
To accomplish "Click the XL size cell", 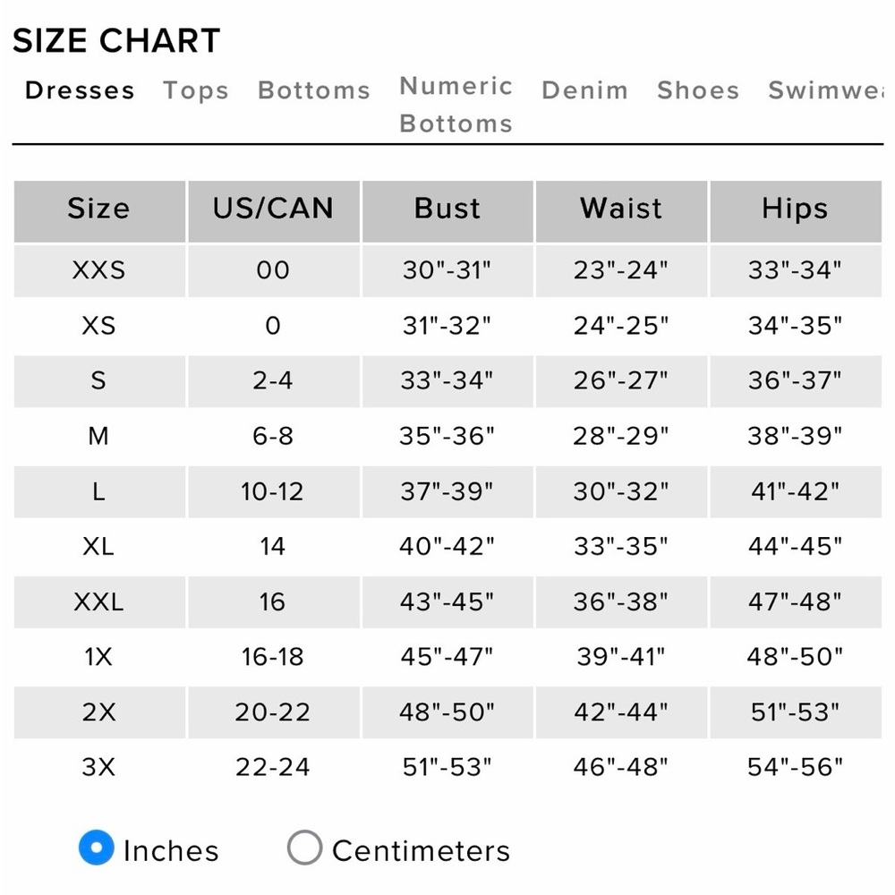I will pyautogui.click(x=99, y=546).
